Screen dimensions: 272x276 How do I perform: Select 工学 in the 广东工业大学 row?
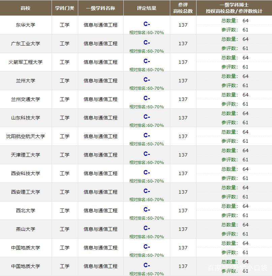pos(65,44)
